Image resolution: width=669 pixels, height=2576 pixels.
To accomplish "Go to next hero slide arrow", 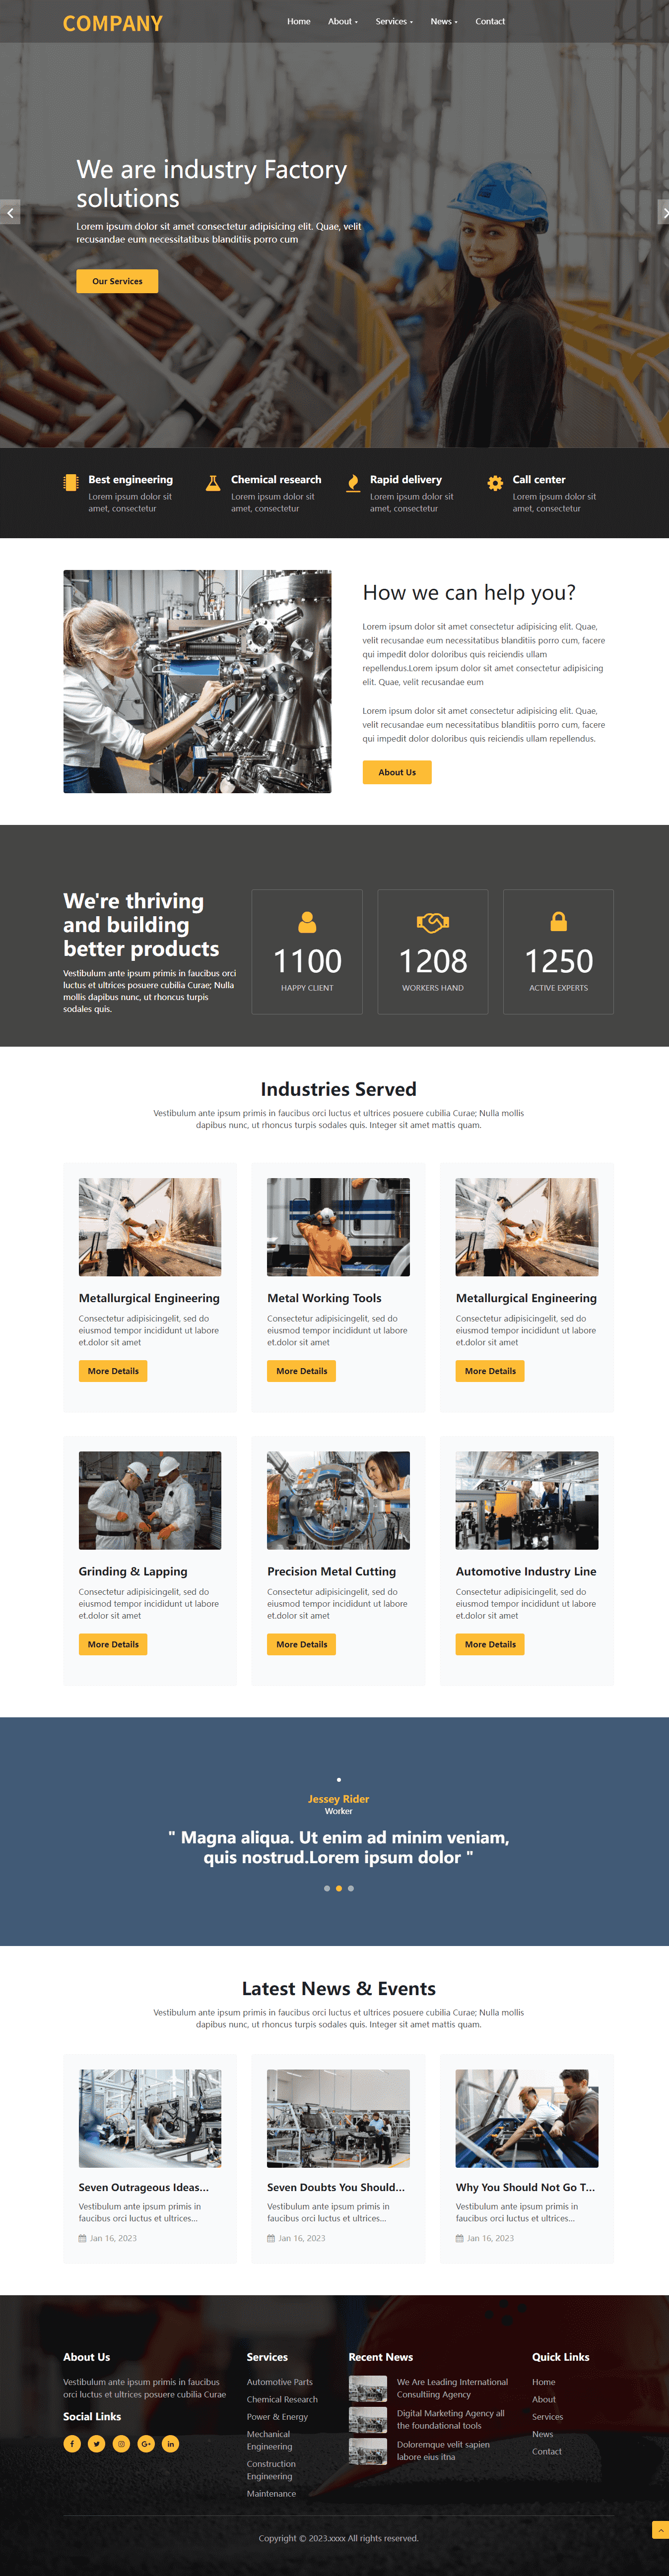I will (663, 212).
